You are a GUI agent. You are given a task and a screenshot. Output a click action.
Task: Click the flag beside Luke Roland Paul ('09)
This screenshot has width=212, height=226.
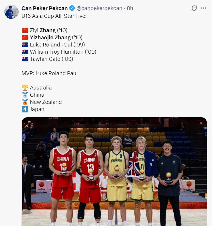25,45
